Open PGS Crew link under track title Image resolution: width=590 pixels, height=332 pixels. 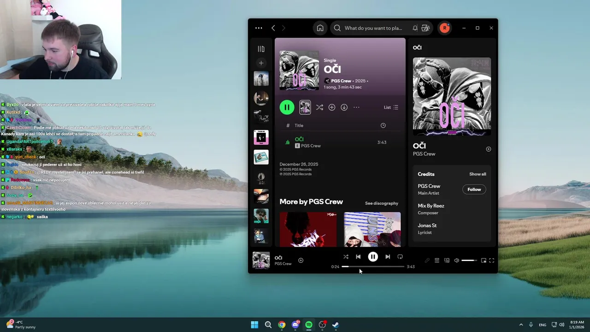(x=311, y=146)
